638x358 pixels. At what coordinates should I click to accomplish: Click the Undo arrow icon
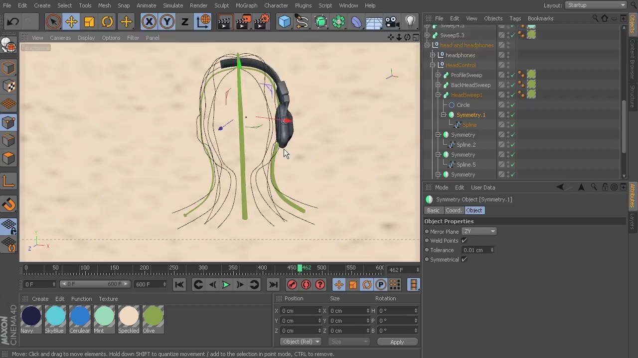tap(13, 22)
